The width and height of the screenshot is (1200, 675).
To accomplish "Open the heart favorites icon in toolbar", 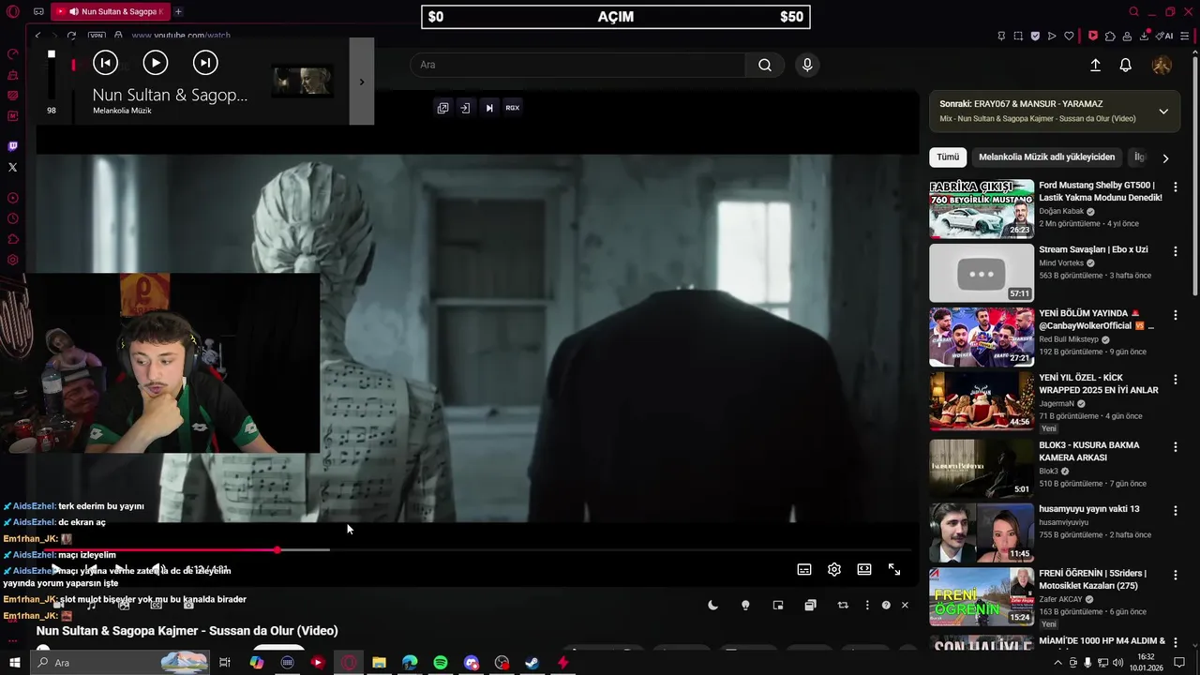I will pyautogui.click(x=1069, y=36).
